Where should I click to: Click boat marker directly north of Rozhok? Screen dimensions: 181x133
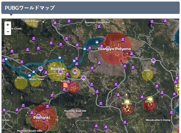(x=60, y=57)
